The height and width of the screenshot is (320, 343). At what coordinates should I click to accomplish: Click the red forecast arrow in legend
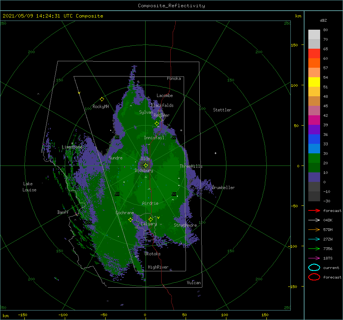(314, 210)
